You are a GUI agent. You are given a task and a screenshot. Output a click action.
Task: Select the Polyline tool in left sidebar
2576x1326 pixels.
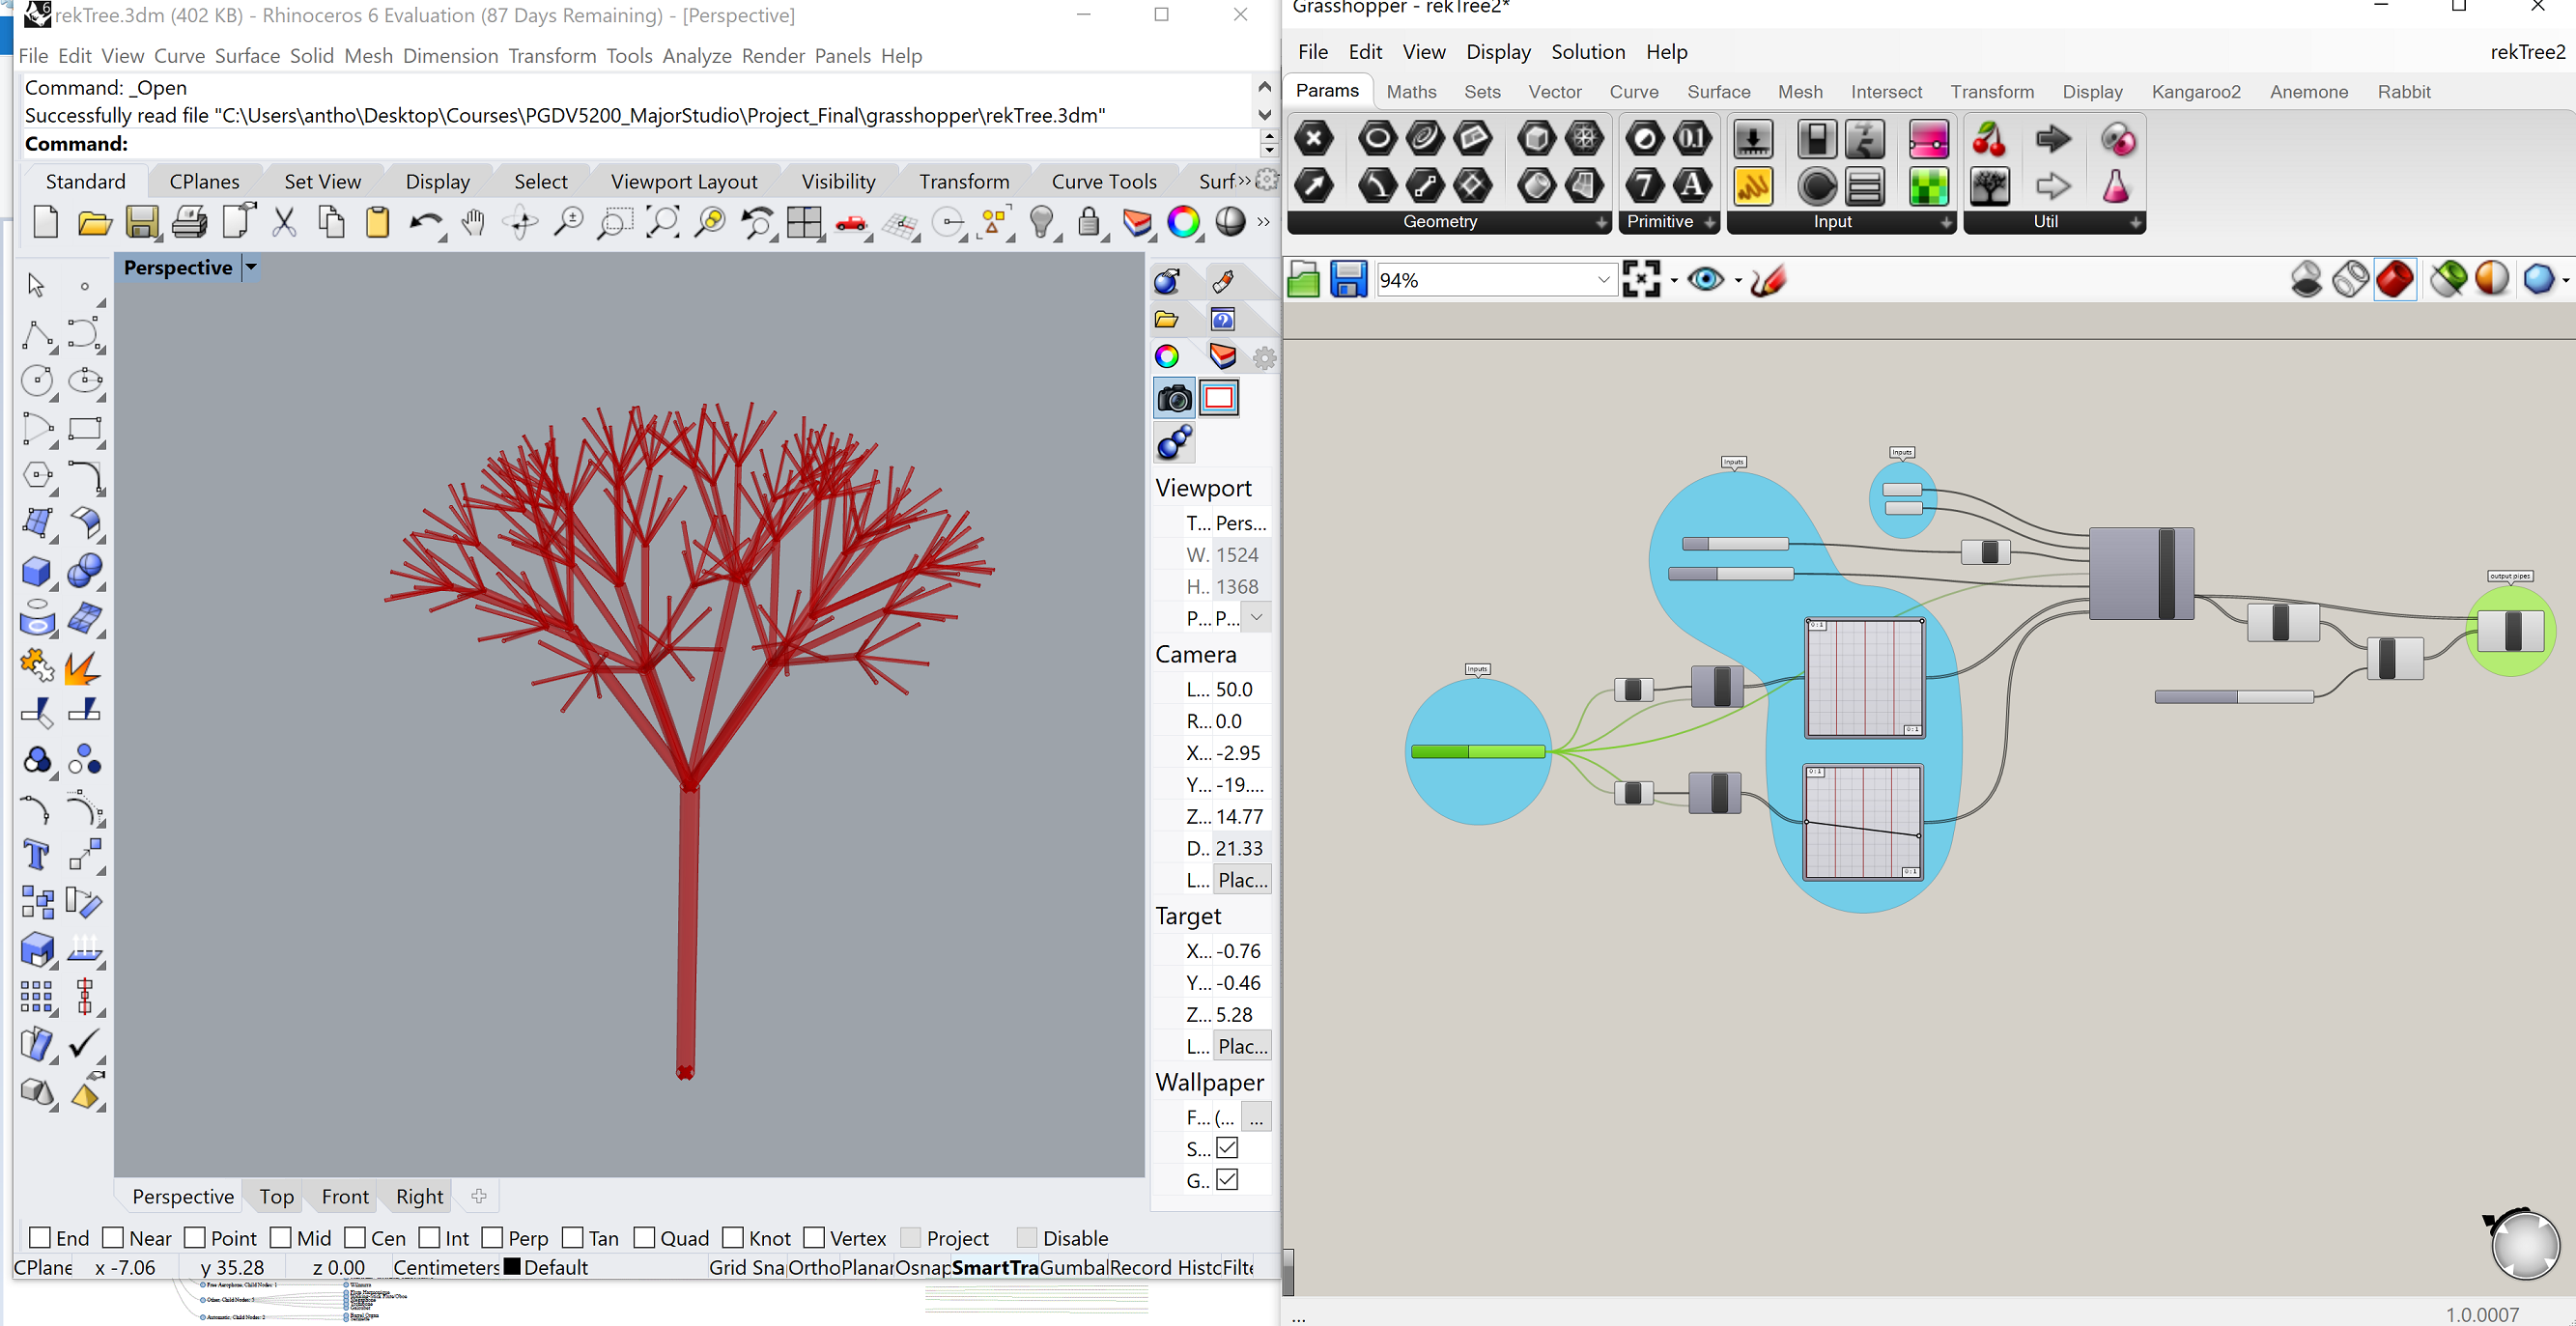click(x=37, y=334)
